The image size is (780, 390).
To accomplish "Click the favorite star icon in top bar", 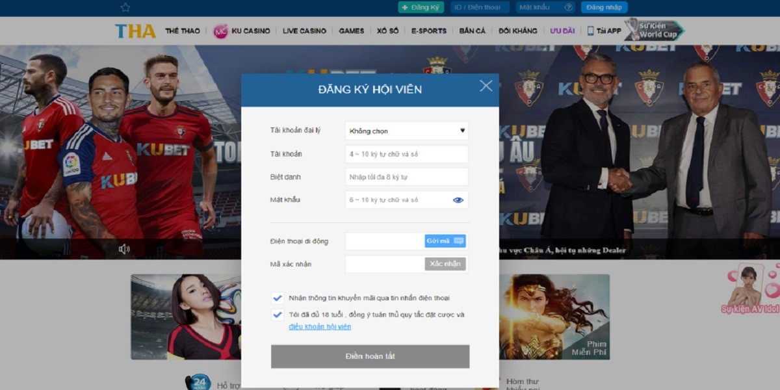I will point(125,7).
